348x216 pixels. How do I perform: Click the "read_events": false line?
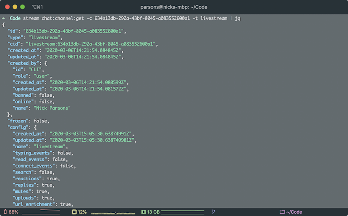(x=40, y=160)
